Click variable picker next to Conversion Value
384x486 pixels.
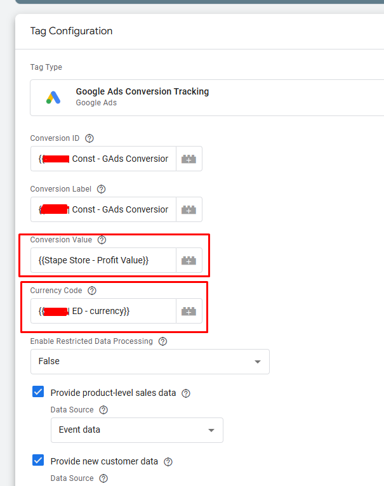click(x=189, y=260)
